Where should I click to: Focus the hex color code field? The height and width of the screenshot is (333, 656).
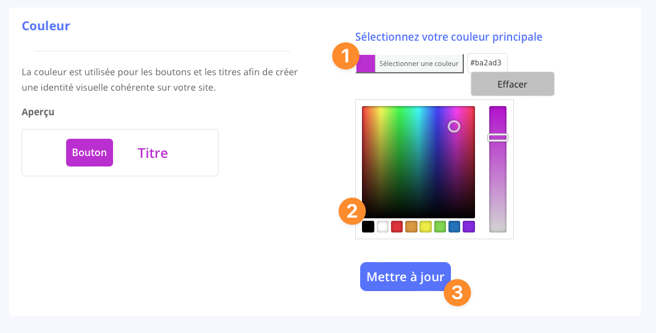pos(487,62)
